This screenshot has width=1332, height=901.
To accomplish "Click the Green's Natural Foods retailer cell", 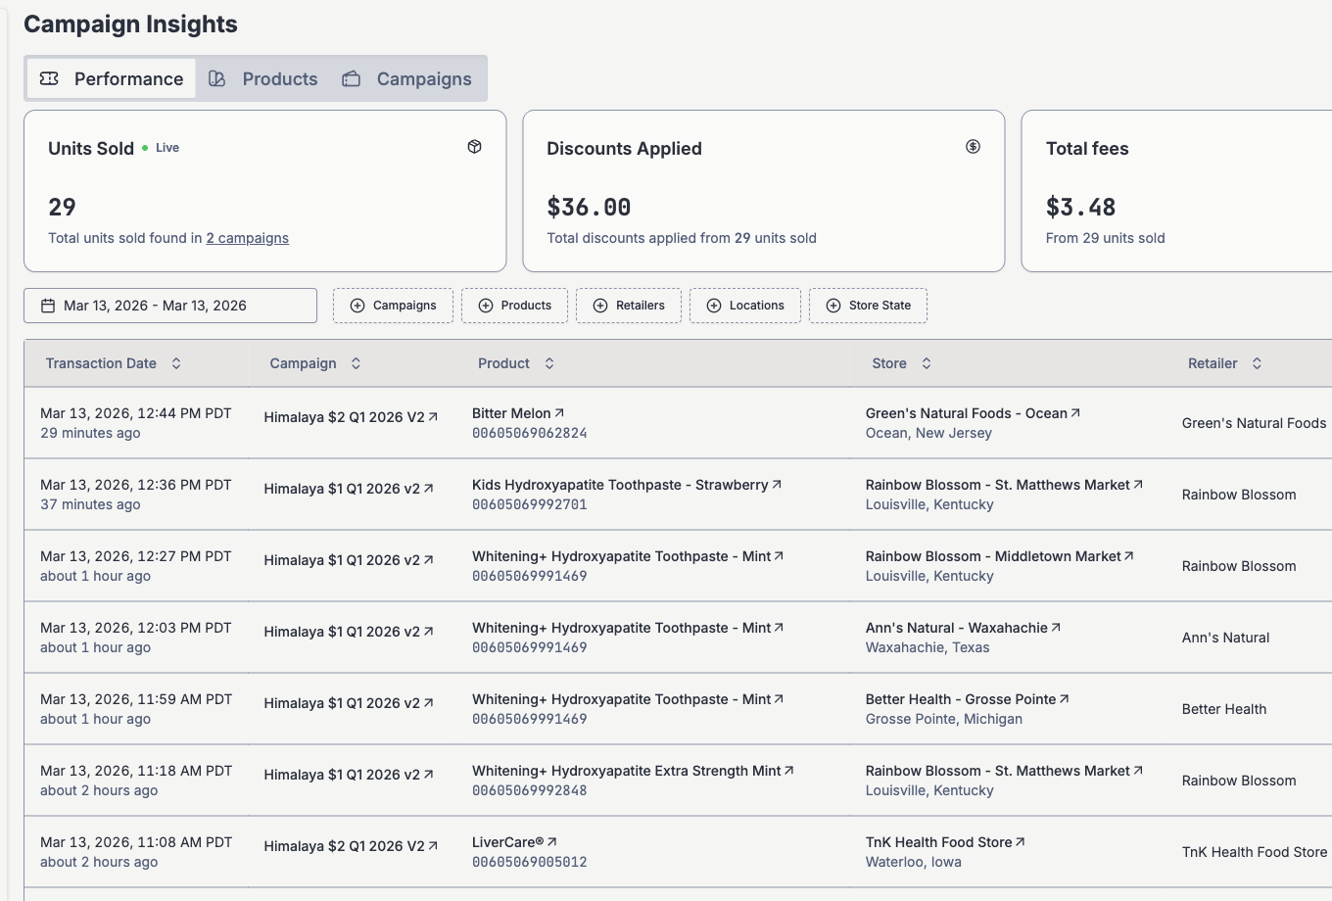I will coord(1254,423).
